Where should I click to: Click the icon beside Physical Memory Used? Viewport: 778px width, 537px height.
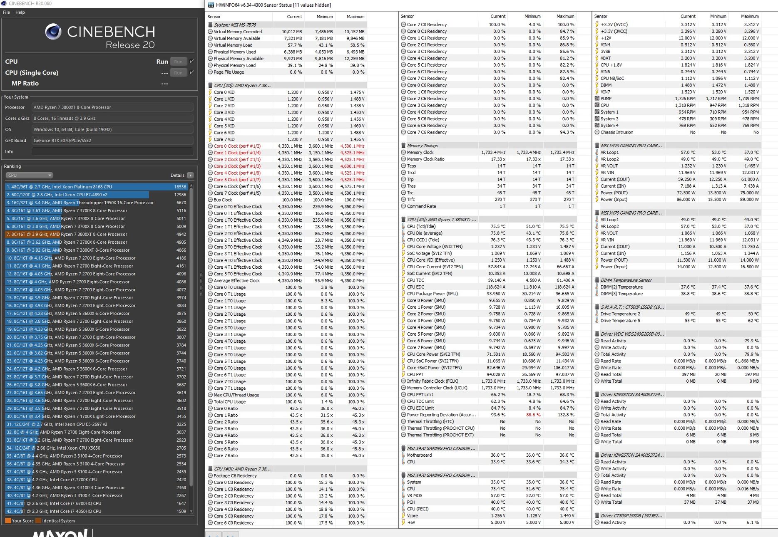pyautogui.click(x=210, y=52)
